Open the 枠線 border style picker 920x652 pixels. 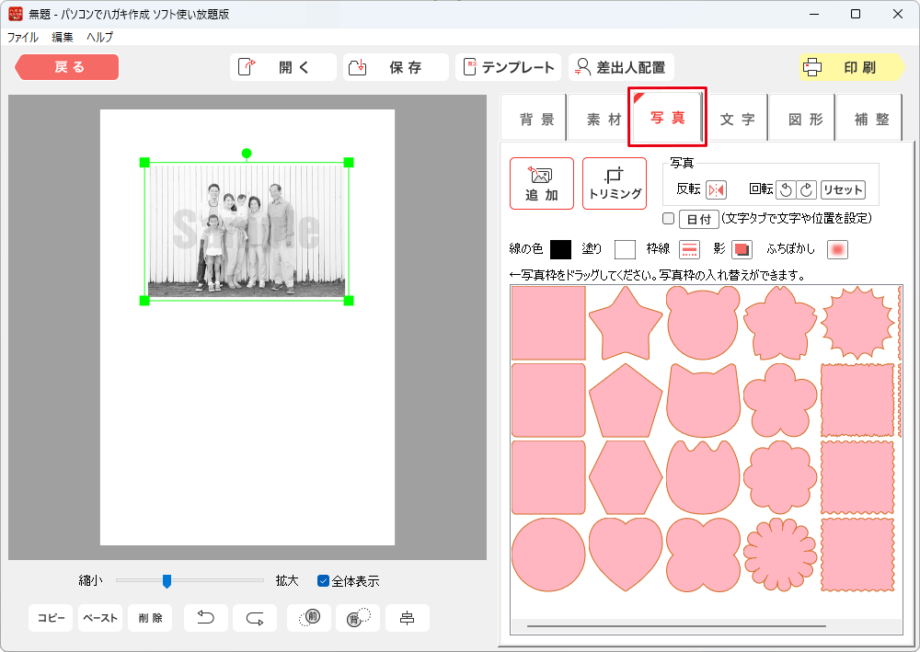(689, 249)
